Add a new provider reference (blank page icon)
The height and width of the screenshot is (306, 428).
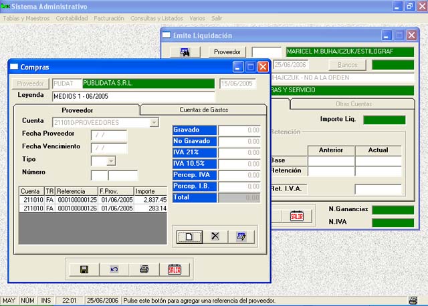pyautogui.click(x=189, y=236)
